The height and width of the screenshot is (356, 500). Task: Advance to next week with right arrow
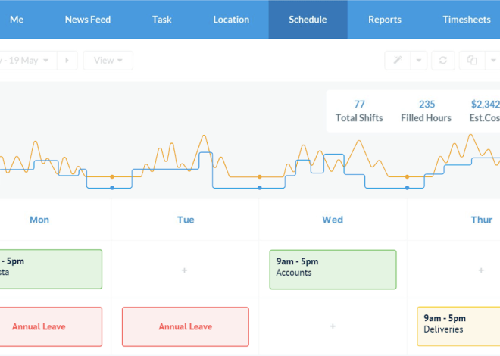[67, 61]
